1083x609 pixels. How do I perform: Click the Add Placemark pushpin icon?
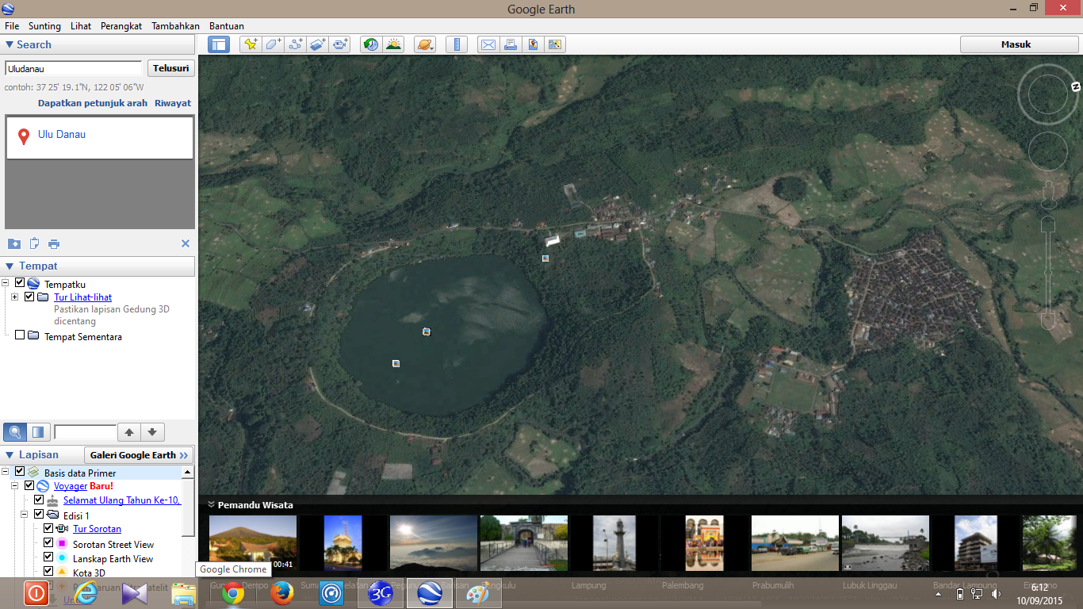coord(251,44)
